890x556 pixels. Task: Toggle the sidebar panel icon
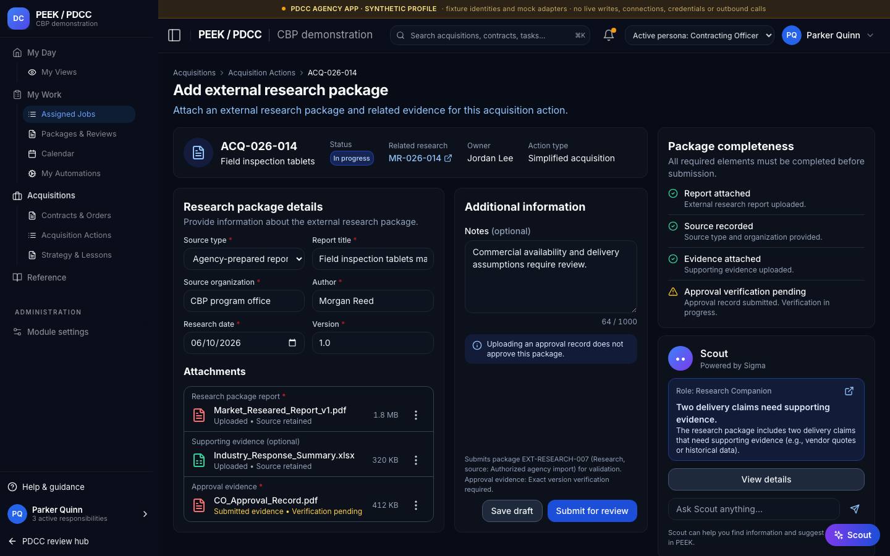(174, 35)
